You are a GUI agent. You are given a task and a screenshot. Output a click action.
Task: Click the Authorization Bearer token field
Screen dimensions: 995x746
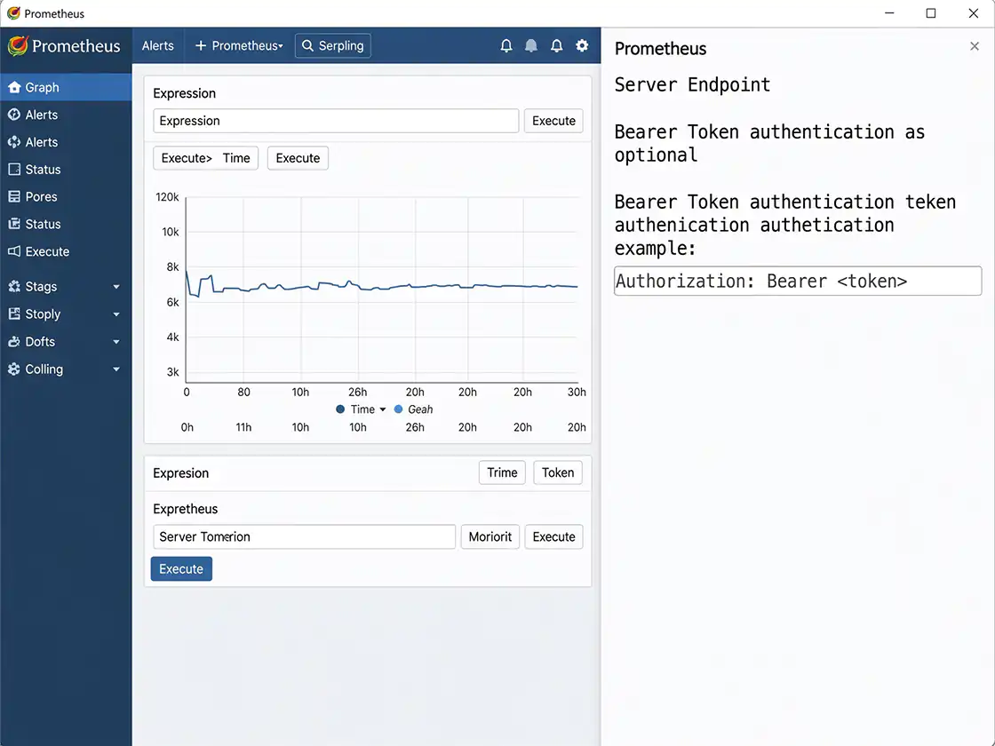tap(798, 281)
